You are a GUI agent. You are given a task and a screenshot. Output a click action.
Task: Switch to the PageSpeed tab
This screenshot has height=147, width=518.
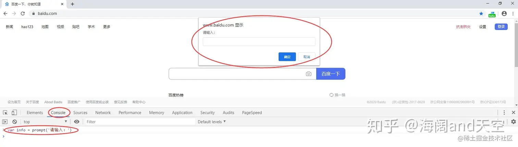(x=252, y=112)
